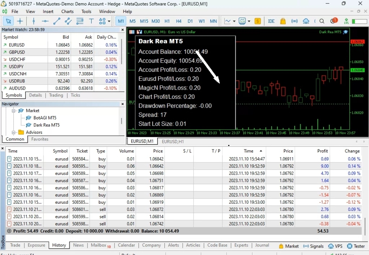369x255 pixels.
Task: Activate the crosshair tool
Action: [20, 21]
